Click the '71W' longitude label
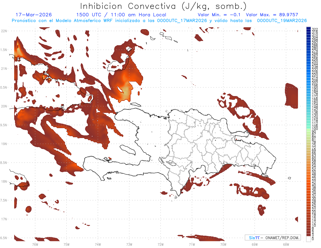 (x=192, y=244)
